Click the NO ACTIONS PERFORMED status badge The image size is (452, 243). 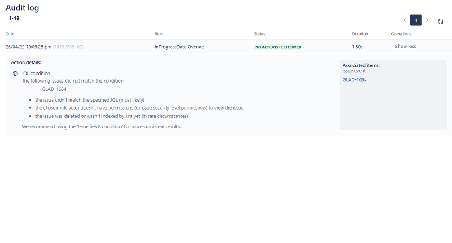point(278,47)
